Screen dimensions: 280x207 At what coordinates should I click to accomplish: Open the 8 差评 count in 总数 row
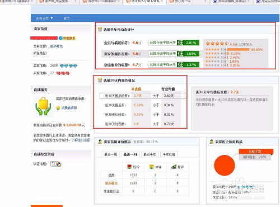click(x=178, y=175)
